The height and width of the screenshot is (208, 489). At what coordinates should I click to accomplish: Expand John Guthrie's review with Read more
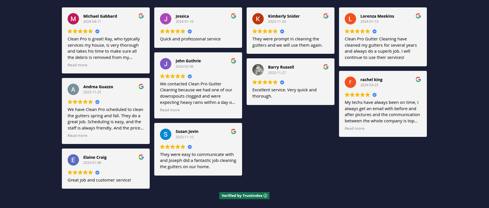pos(170,110)
